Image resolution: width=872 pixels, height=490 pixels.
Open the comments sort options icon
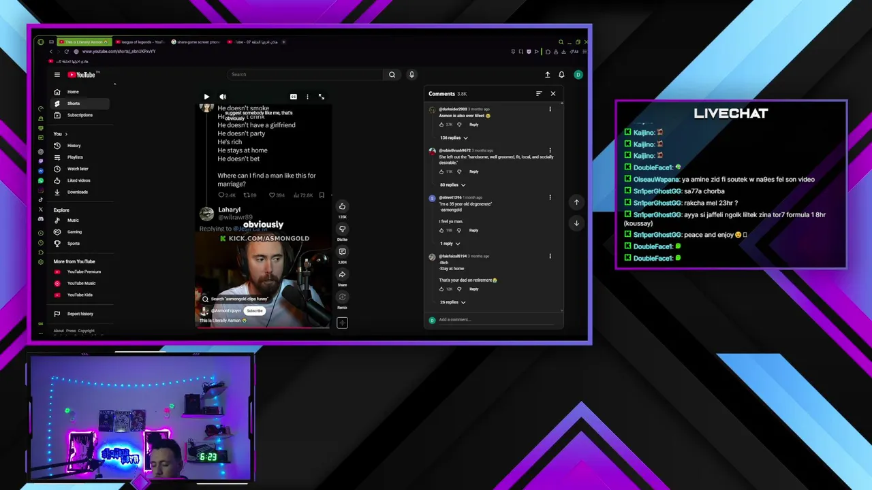[x=539, y=94]
